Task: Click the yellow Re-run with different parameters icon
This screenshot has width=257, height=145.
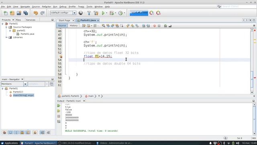Action: point(59,111)
